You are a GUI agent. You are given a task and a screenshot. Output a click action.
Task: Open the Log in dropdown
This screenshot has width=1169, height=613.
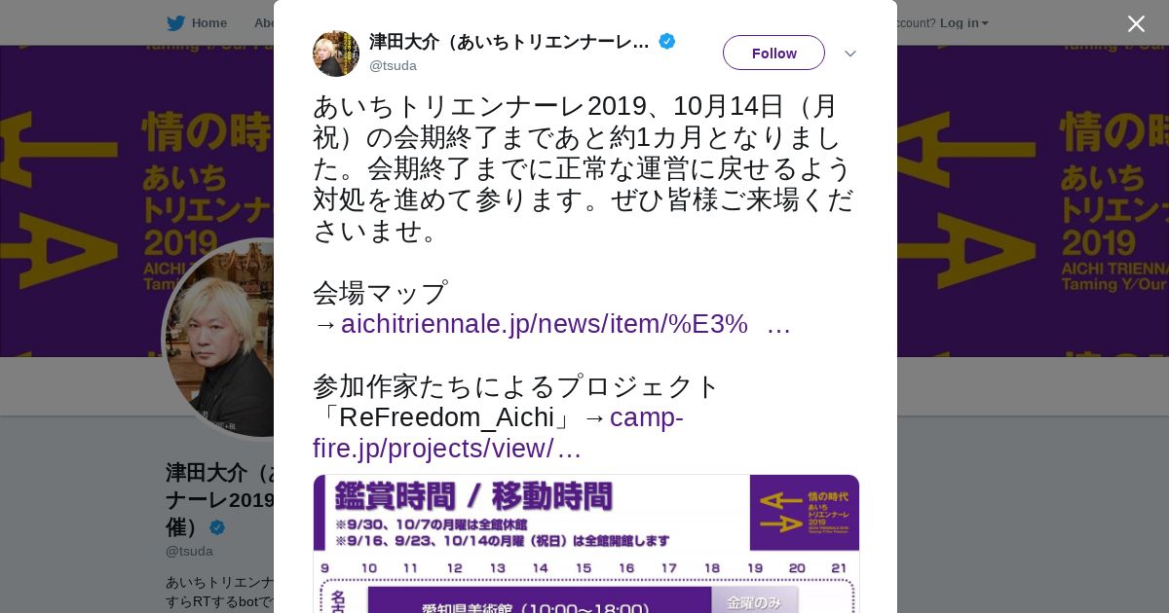[963, 22]
